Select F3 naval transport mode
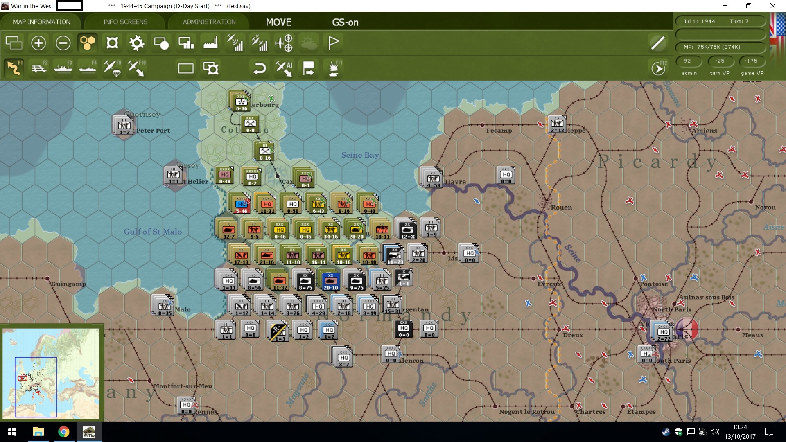Screen dimensions: 786x442 63,68
